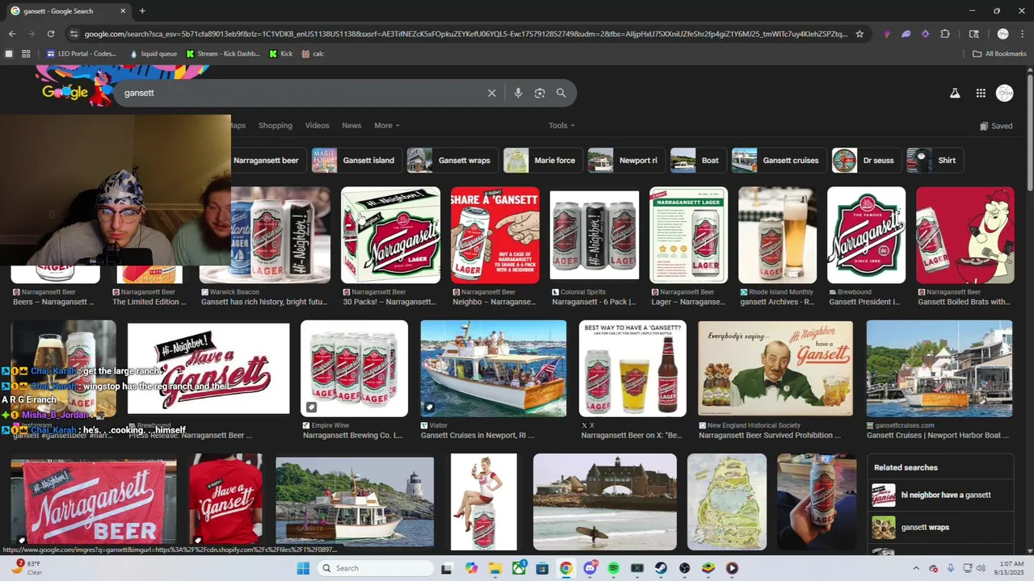Image resolution: width=1034 pixels, height=581 pixels.
Task: Switch to the Videos tab
Action: pos(317,125)
